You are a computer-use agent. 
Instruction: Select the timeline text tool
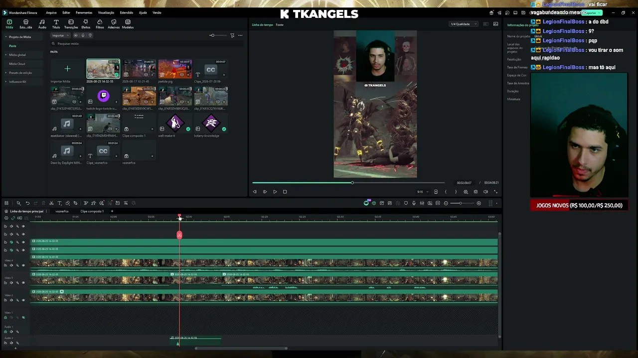pyautogui.click(x=59, y=203)
